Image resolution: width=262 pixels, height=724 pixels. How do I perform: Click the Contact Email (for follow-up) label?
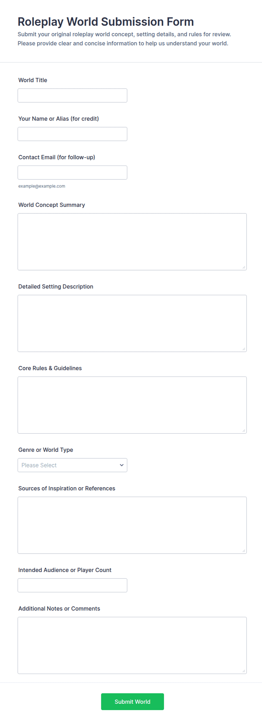point(57,157)
